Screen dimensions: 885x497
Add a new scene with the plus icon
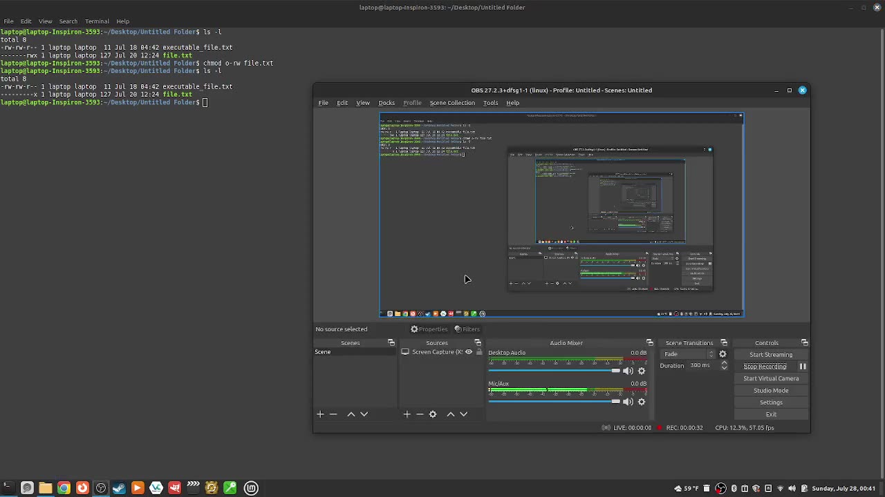coord(320,414)
